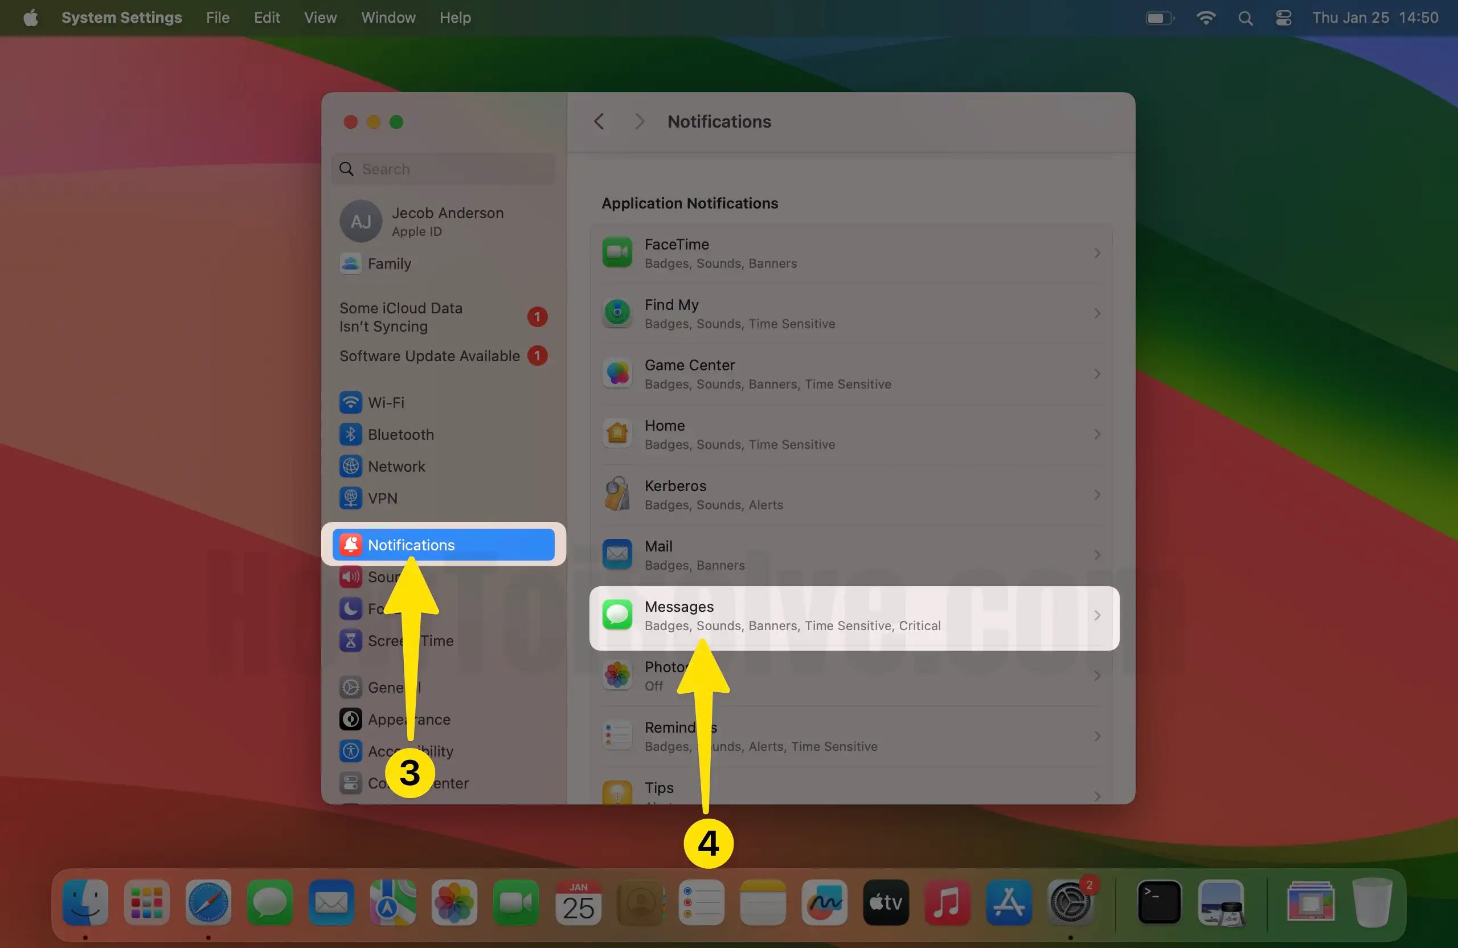Open Apple TV from the Dock
This screenshot has width=1458, height=948.
[x=886, y=902]
